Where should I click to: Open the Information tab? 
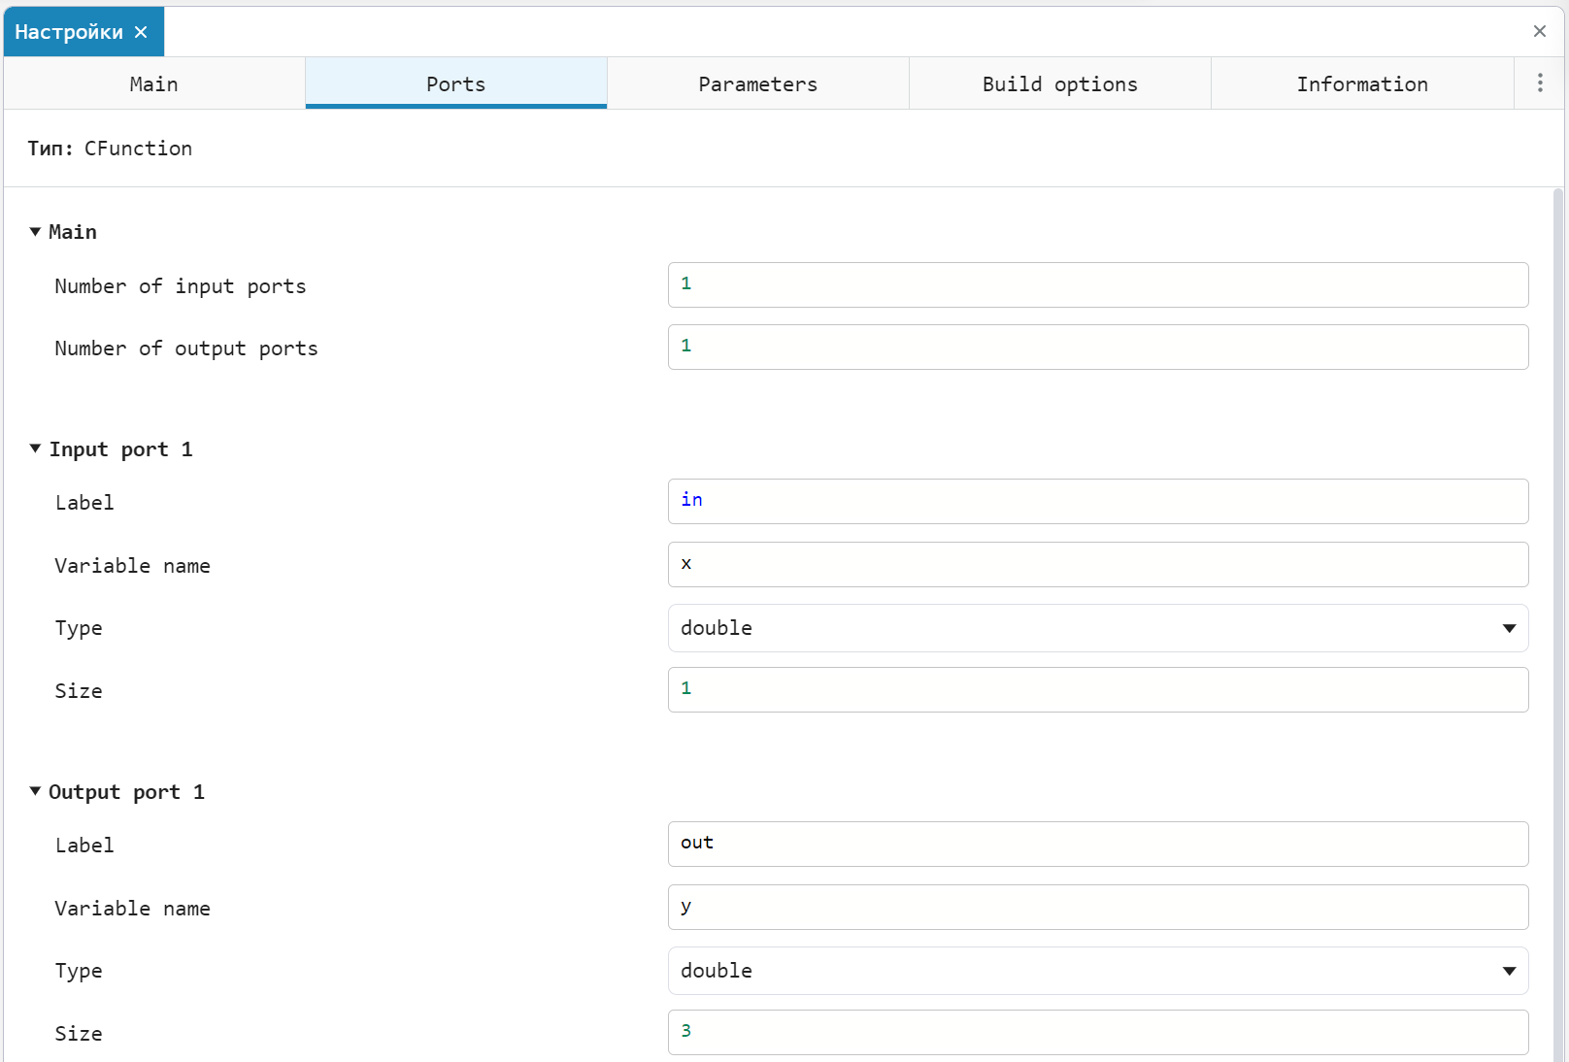click(1361, 84)
